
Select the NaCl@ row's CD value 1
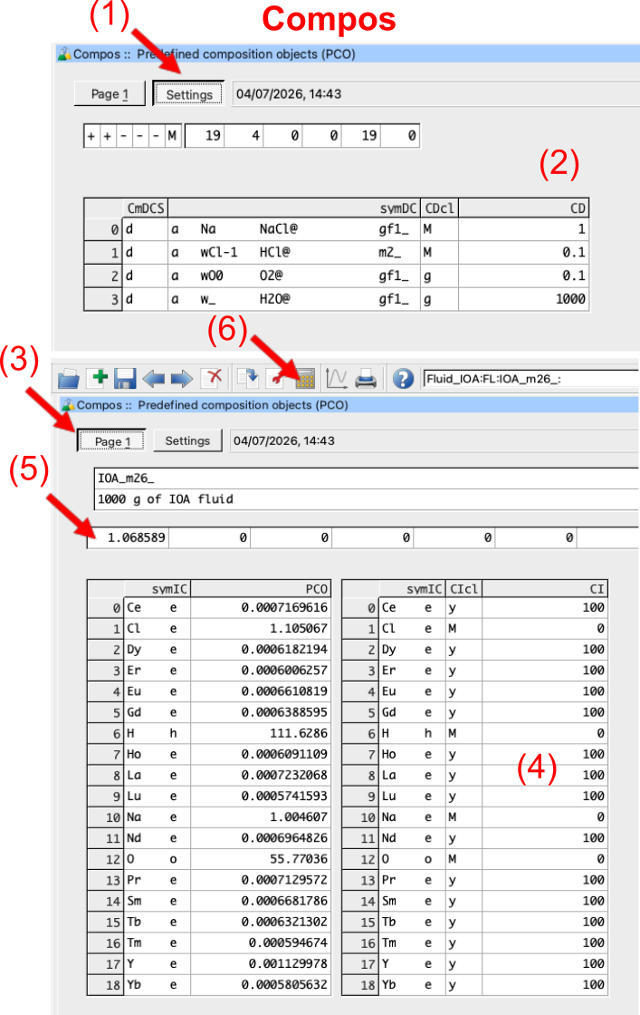[523, 229]
